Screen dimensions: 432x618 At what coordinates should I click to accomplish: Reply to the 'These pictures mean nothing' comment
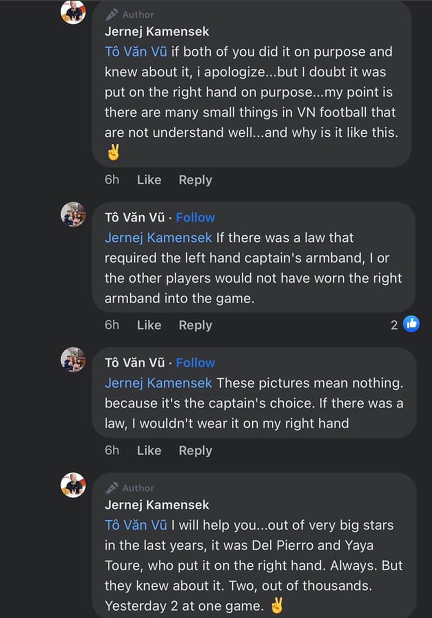pos(195,451)
